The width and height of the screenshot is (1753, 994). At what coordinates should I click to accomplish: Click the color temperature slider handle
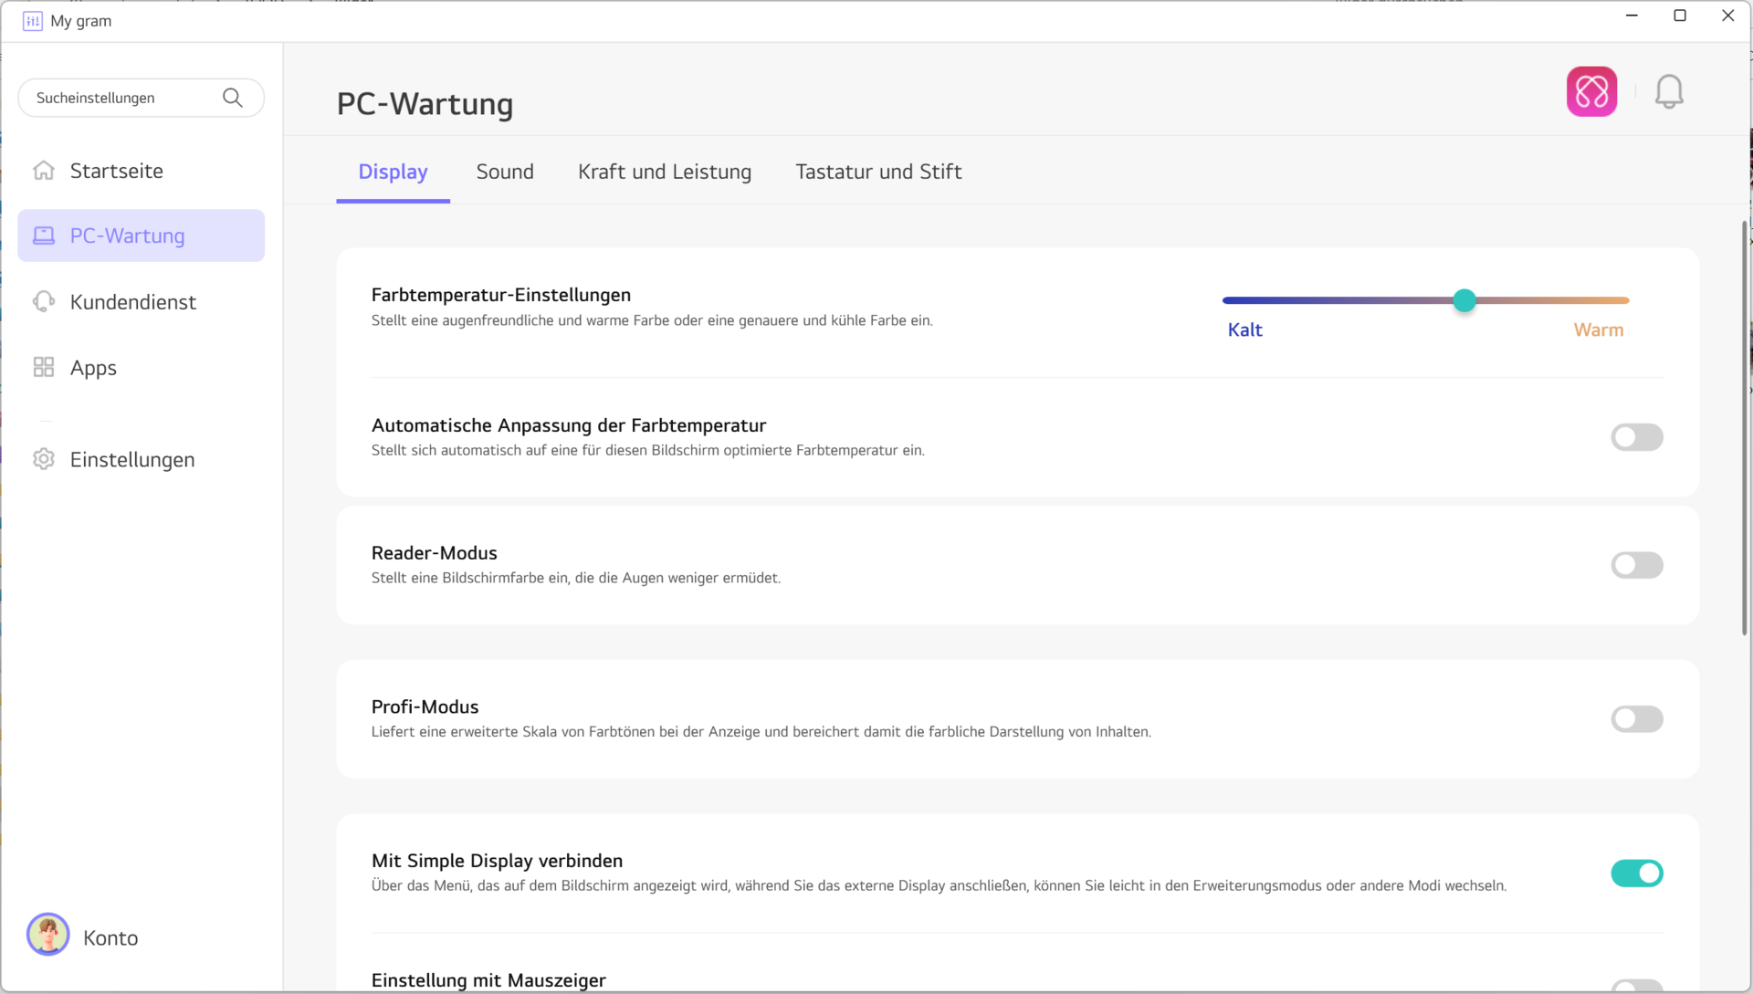[1464, 300]
